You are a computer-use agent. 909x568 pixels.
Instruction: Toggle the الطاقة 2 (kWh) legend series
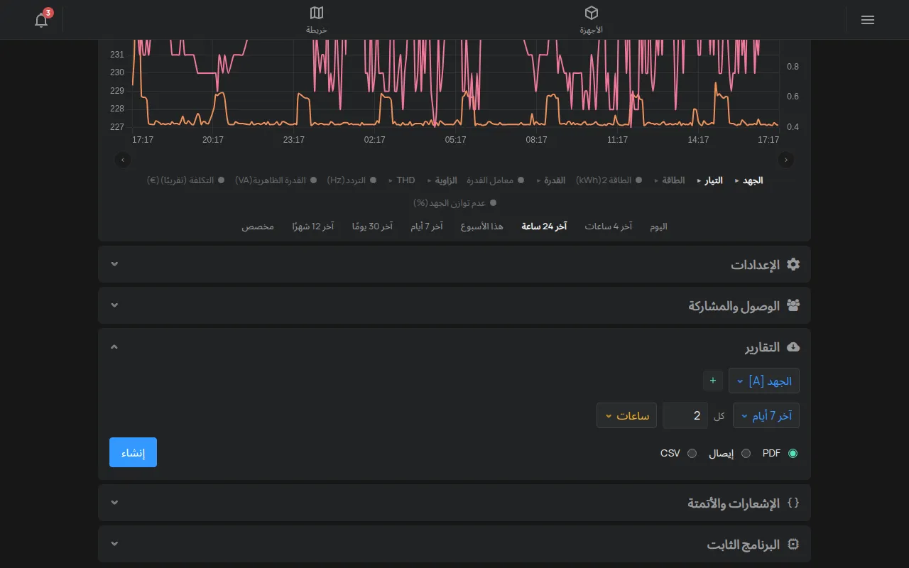(609, 180)
